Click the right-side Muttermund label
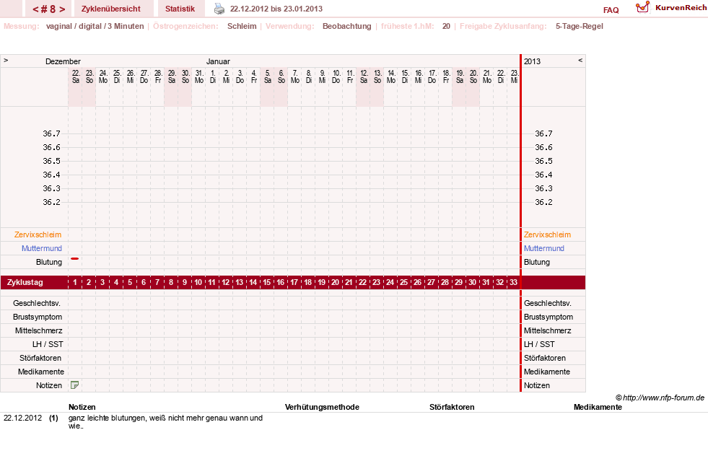The height and width of the screenshot is (474, 708). (544, 248)
